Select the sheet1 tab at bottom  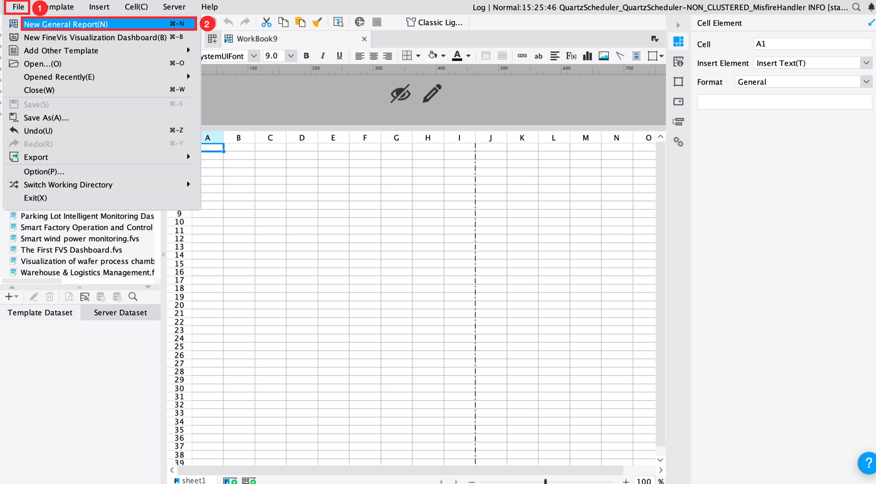(190, 480)
